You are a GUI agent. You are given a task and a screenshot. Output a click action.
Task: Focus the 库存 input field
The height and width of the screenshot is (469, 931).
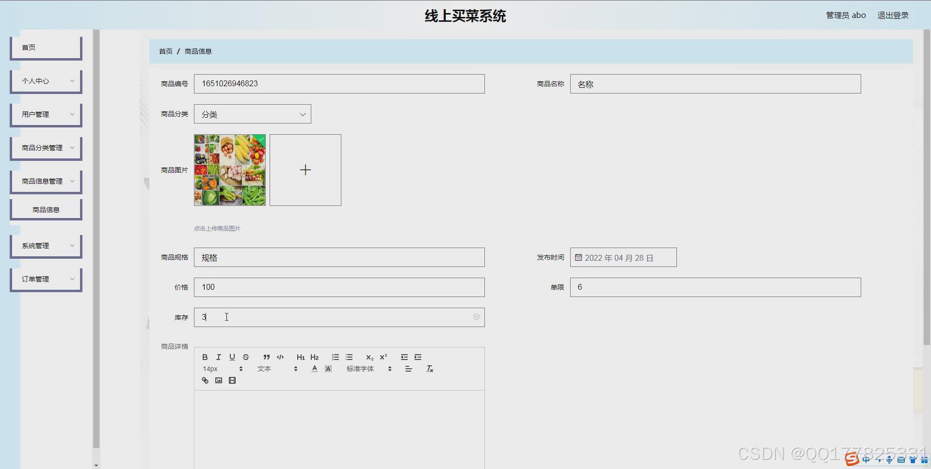click(x=339, y=317)
